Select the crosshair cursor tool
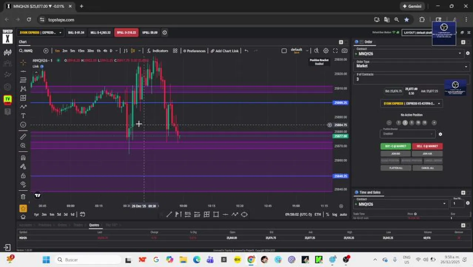This screenshot has width=473, height=267. coord(23,62)
